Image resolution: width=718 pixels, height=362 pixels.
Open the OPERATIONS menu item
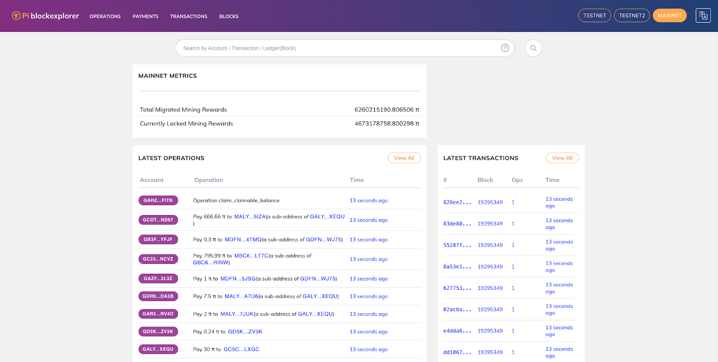click(x=105, y=17)
